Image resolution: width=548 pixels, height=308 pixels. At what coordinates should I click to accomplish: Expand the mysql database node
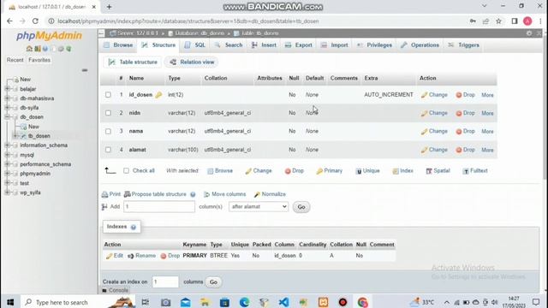pyautogui.click(x=8, y=154)
